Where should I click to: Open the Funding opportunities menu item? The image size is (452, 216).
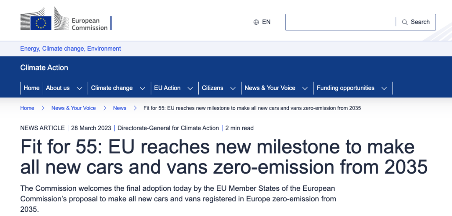(345, 88)
